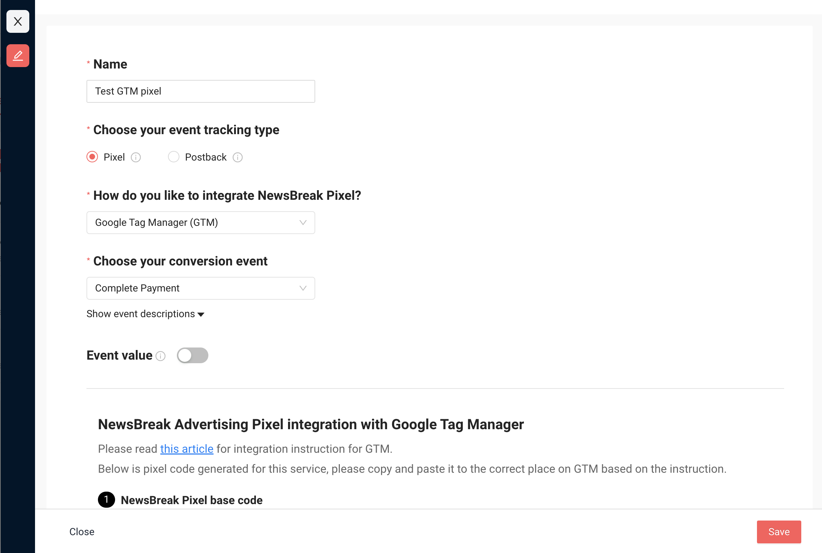Click info icon beside Event value
Viewport: 822px width, 553px height.
(161, 356)
